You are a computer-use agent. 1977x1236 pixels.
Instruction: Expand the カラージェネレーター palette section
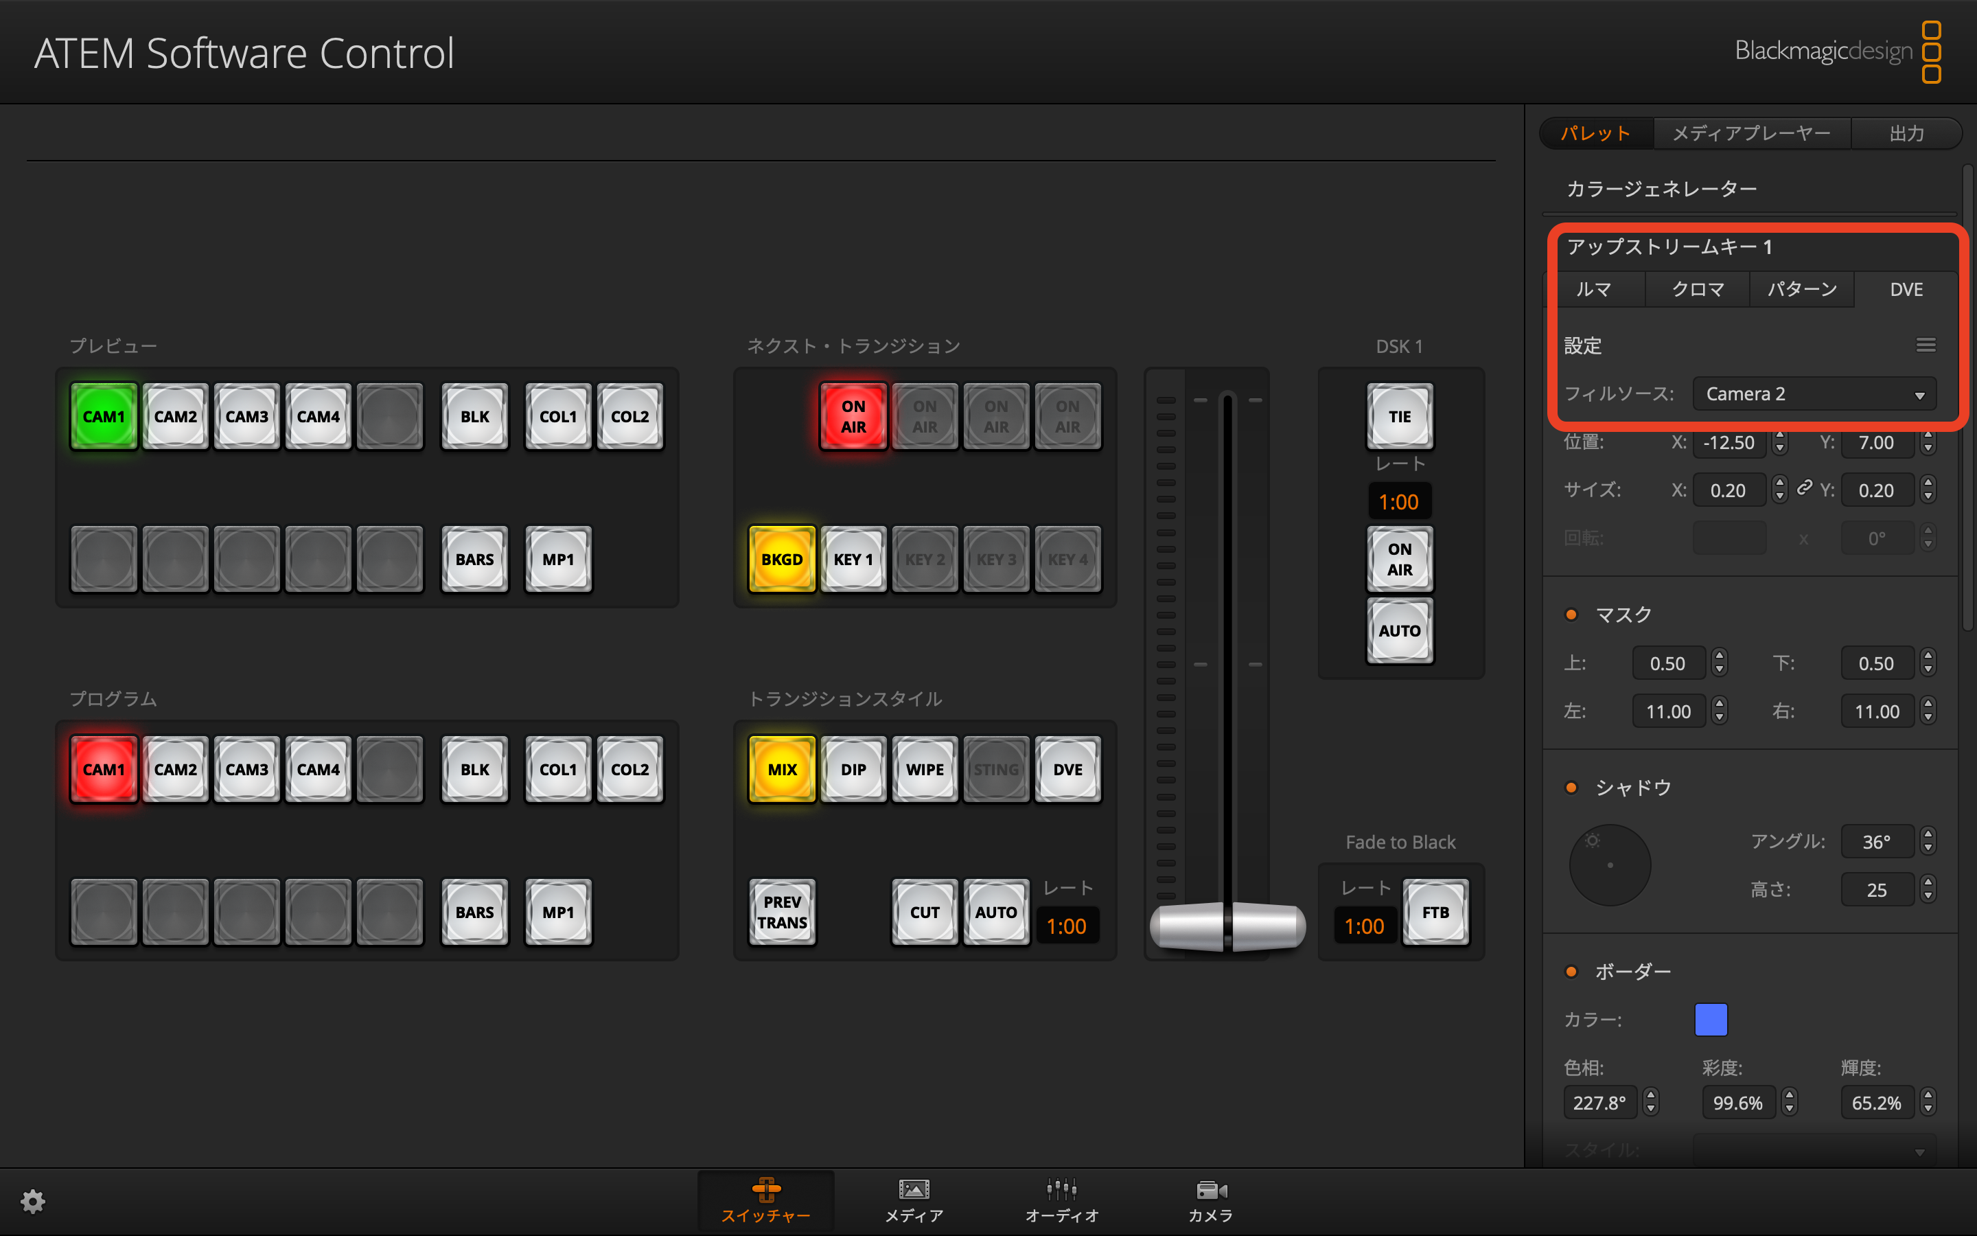(1662, 189)
